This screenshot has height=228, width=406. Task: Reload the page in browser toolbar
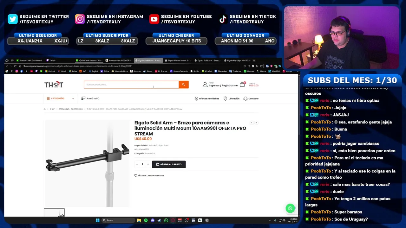pos(15,66)
